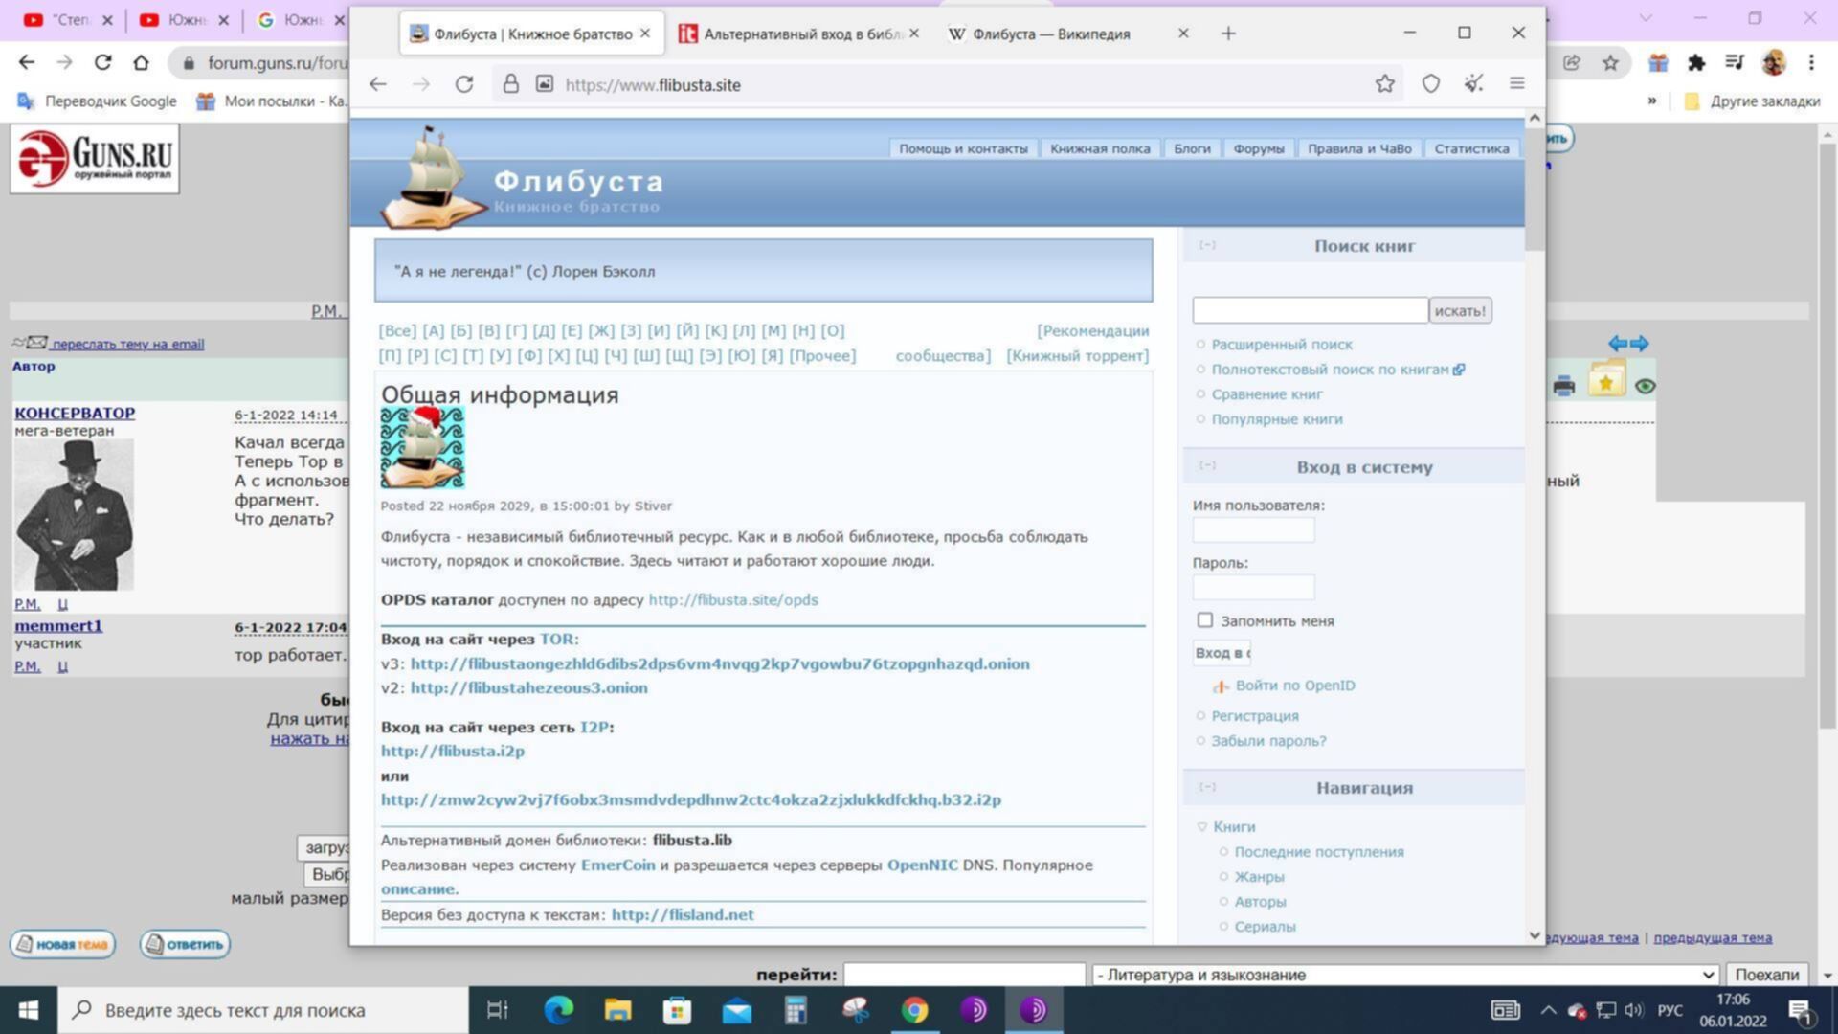
Task: Open Chrome extensions puzzle icon
Action: [x=1696, y=63]
